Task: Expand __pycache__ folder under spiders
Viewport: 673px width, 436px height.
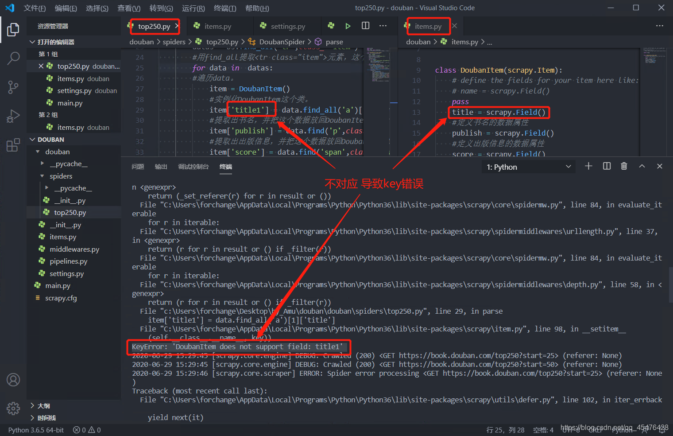Action: tap(73, 188)
